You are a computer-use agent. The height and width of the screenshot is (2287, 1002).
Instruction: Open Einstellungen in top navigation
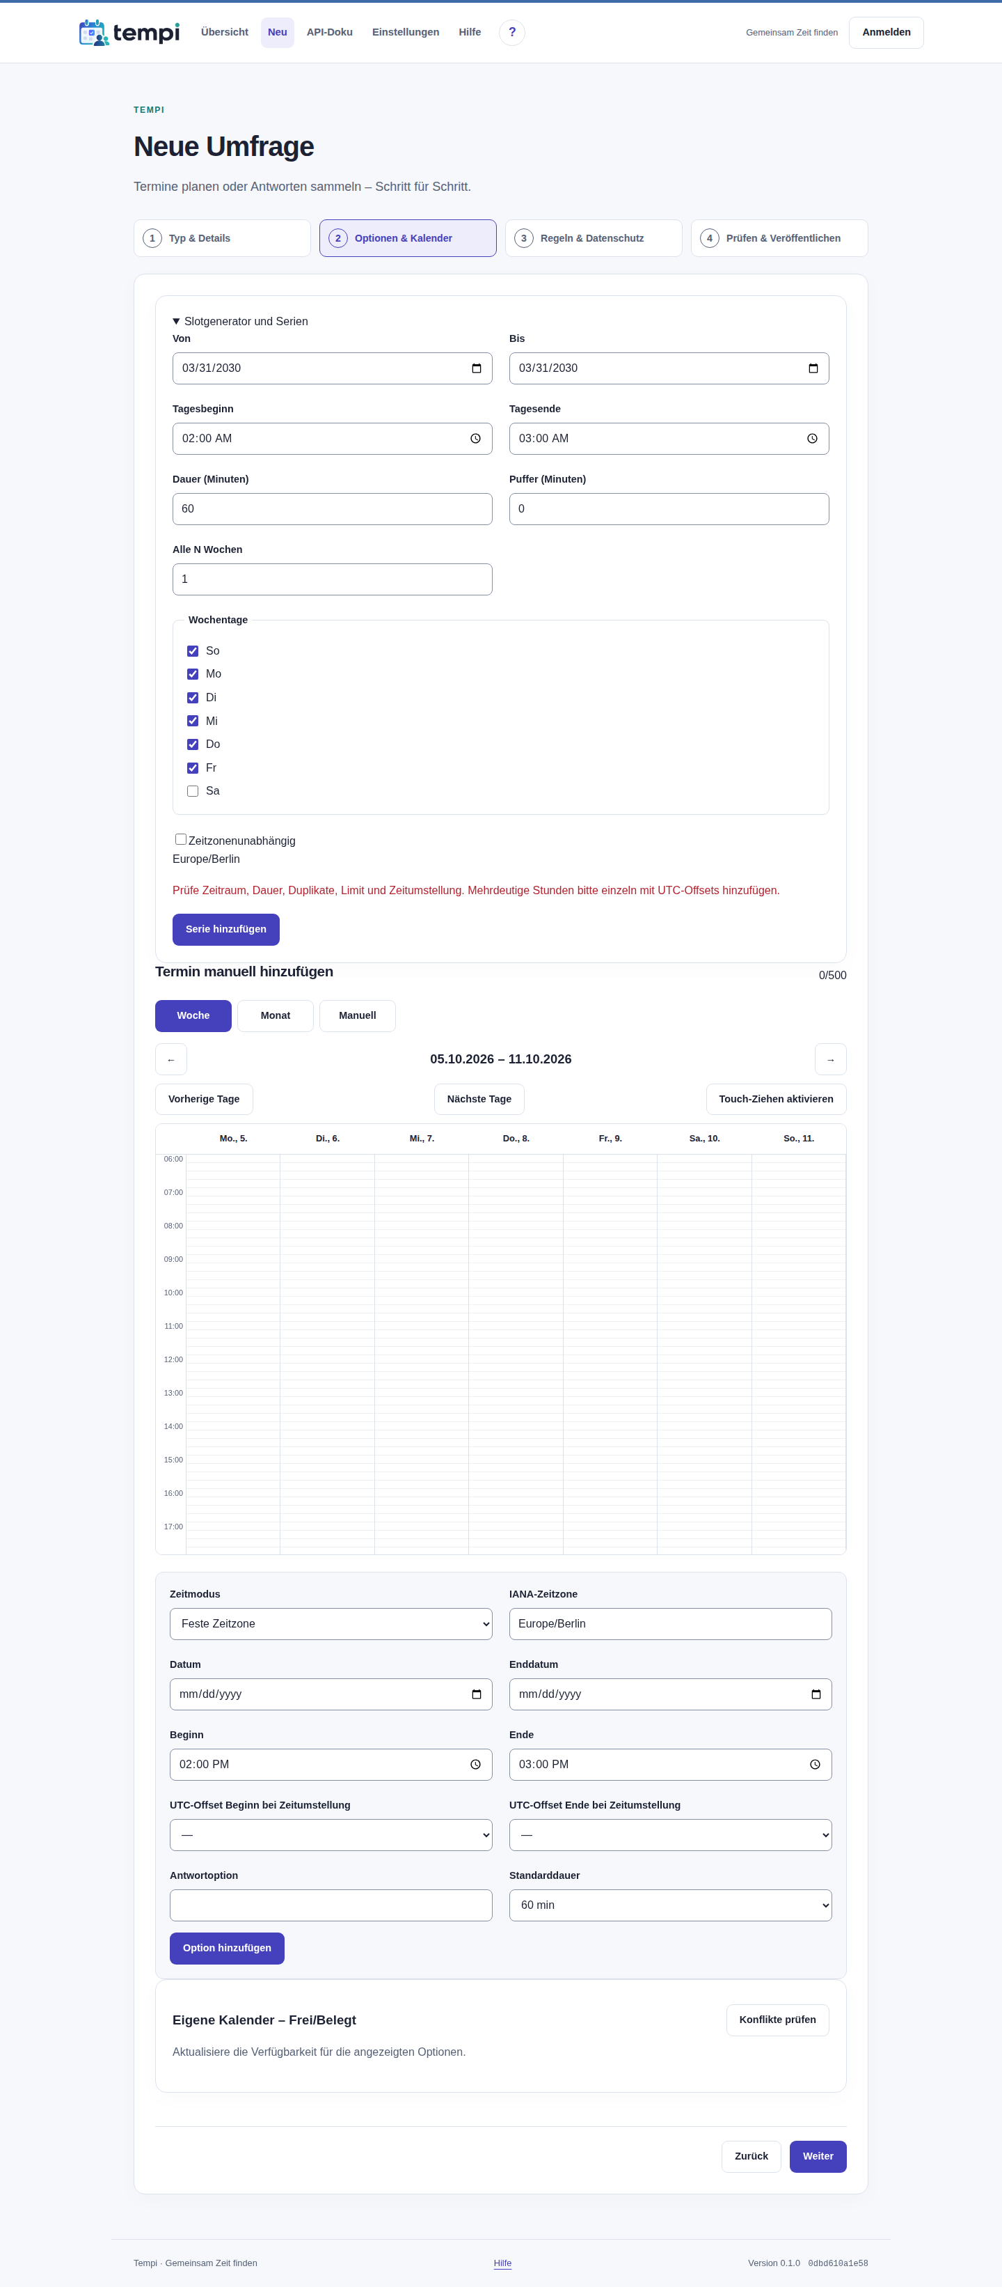tap(405, 33)
